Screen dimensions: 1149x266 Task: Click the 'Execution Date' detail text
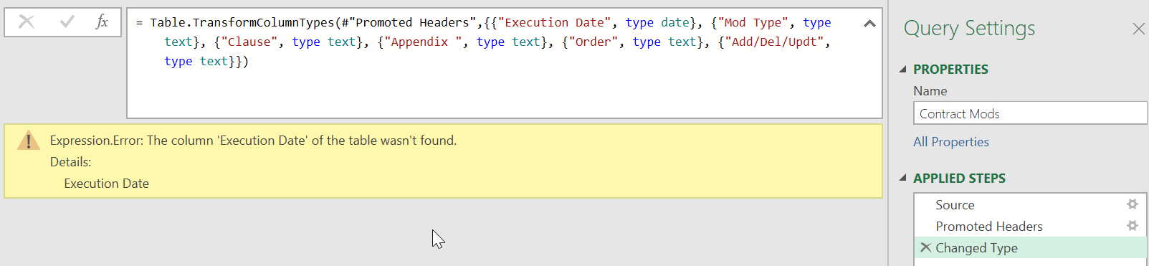tap(106, 184)
